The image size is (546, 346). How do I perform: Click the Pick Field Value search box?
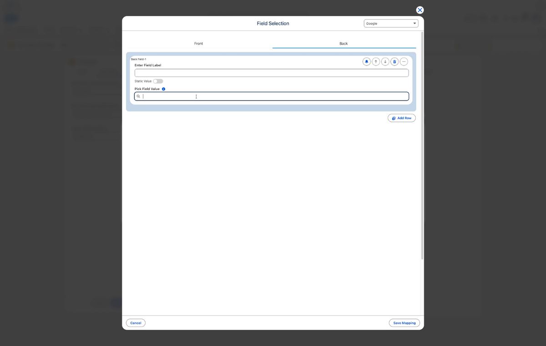(x=272, y=96)
